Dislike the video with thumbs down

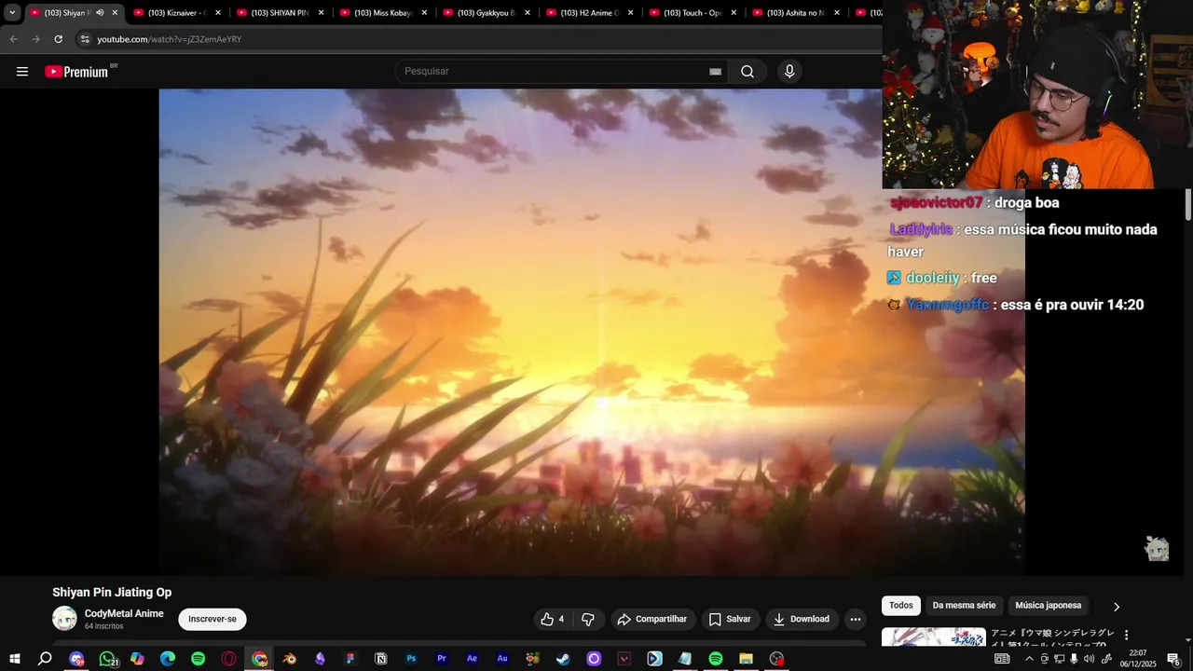click(588, 619)
